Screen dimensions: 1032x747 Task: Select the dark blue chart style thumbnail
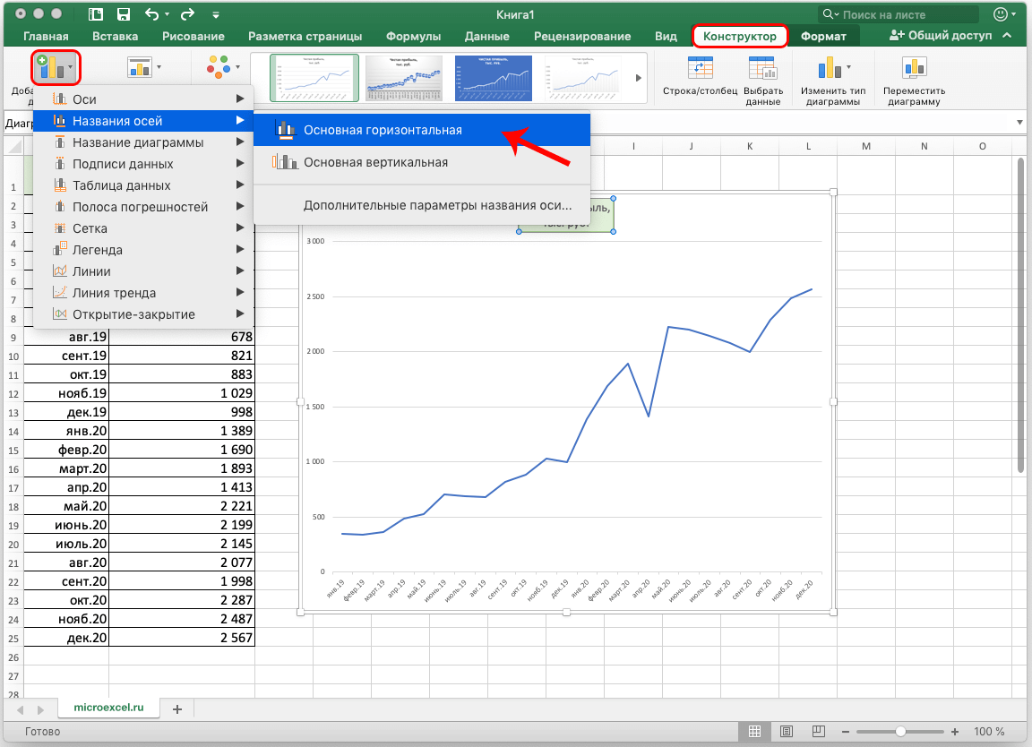coord(493,78)
